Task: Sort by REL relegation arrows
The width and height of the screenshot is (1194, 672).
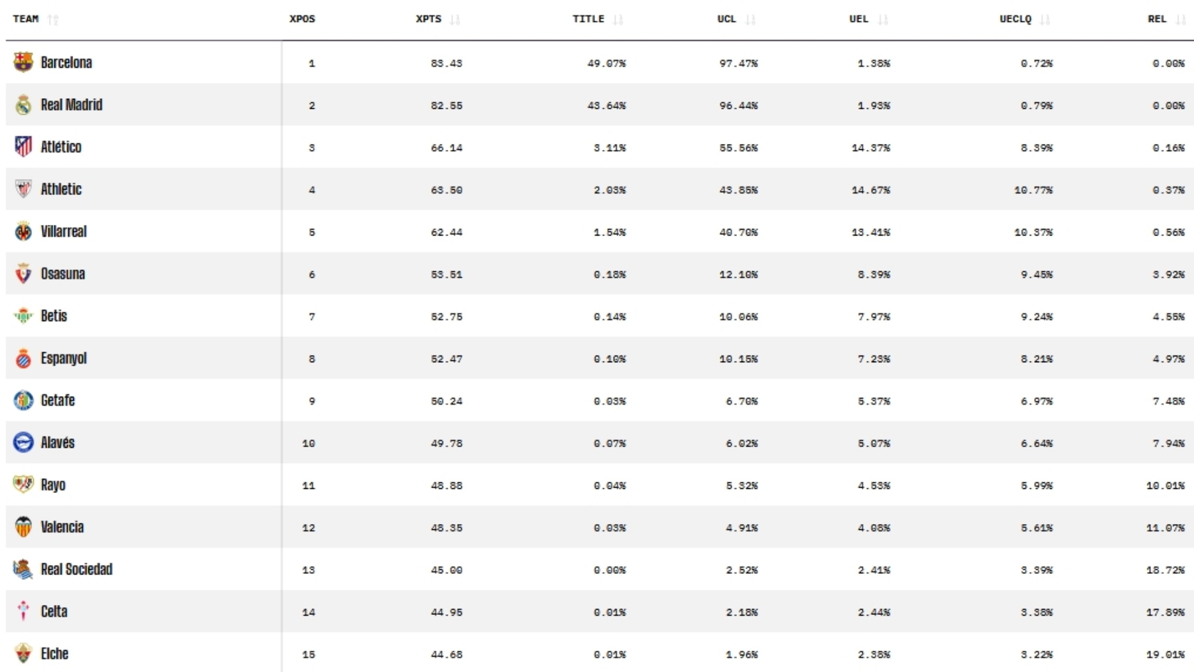Action: click(1180, 19)
